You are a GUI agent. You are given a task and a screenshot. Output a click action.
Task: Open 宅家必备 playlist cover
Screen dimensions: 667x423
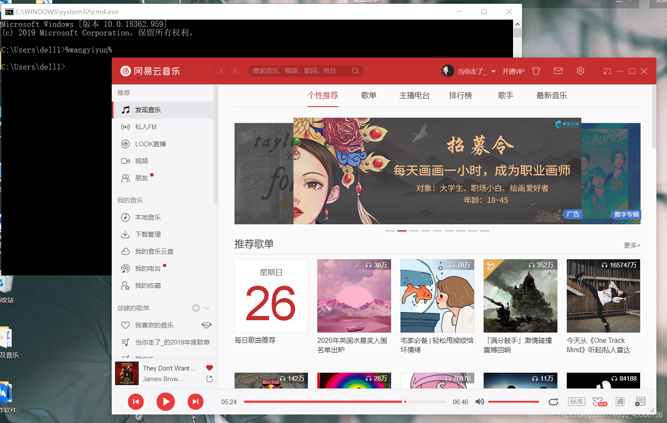click(x=437, y=296)
